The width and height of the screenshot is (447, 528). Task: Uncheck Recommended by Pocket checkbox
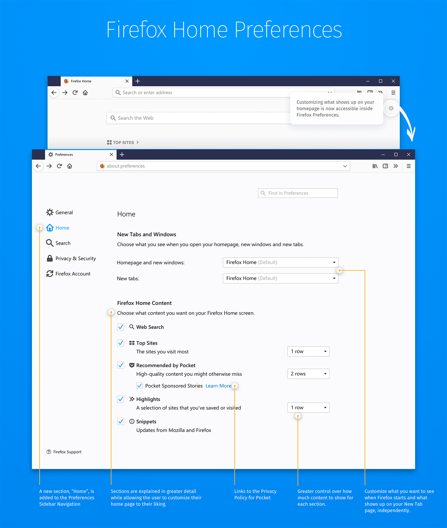(x=121, y=365)
